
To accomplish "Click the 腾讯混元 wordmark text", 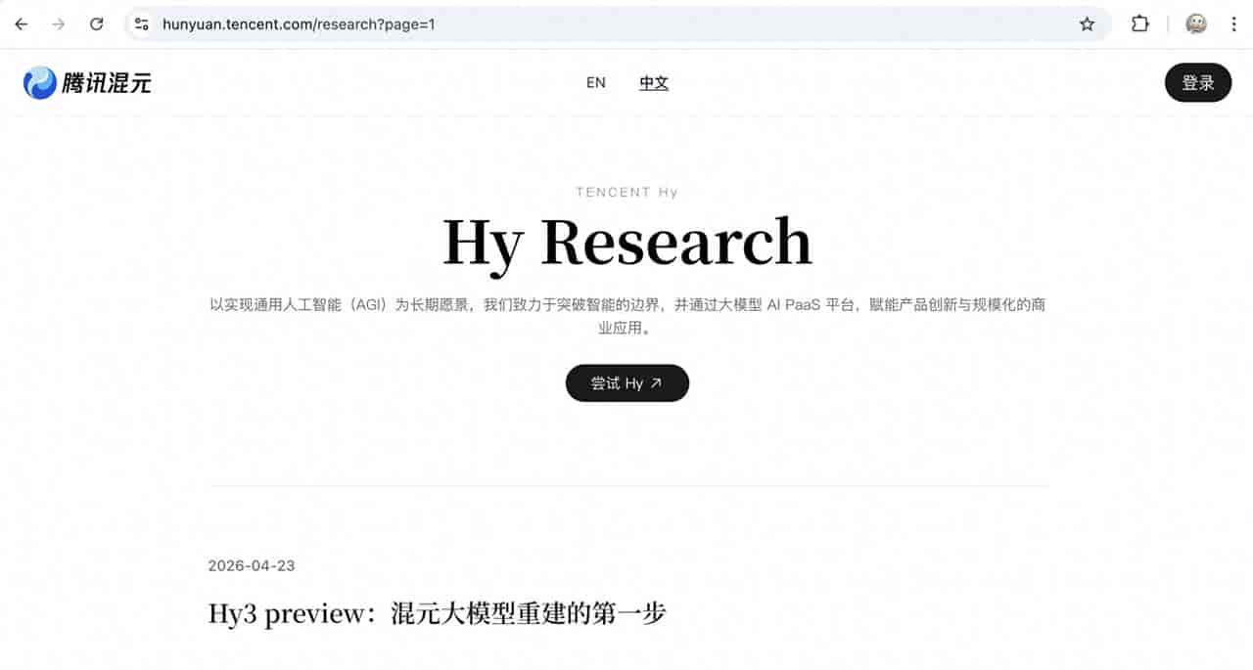I will point(107,84).
